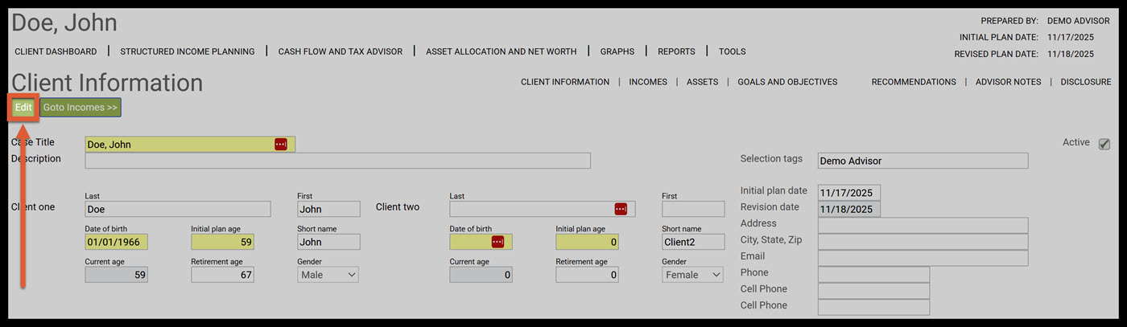Image resolution: width=1127 pixels, height=327 pixels.
Task: Open the Disclosure link
Action: point(1086,82)
